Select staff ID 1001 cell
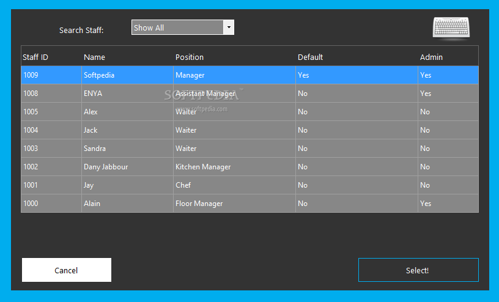The image size is (499, 302). pyautogui.click(x=51, y=185)
